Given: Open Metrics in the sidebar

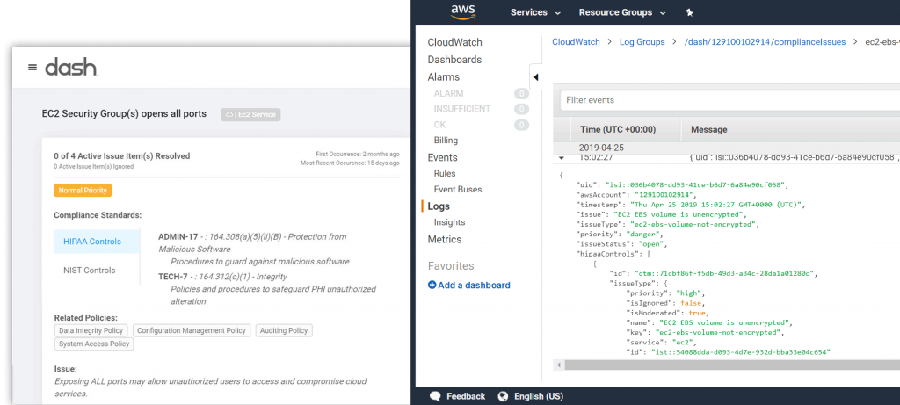Looking at the screenshot, I should point(444,239).
